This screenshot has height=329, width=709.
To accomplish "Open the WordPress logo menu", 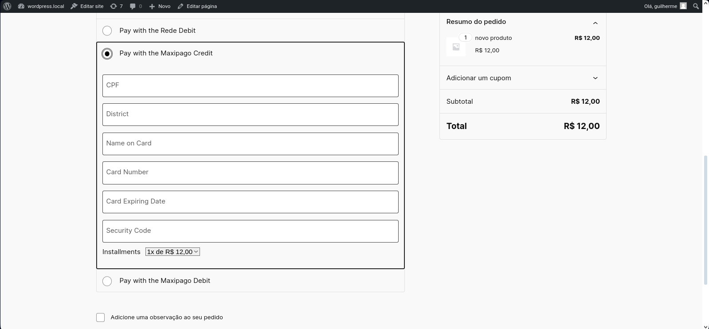I will pos(7,6).
